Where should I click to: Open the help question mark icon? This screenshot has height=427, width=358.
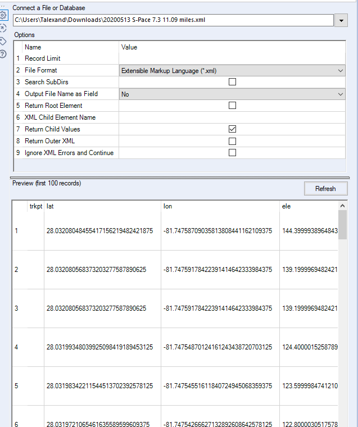click(3, 54)
